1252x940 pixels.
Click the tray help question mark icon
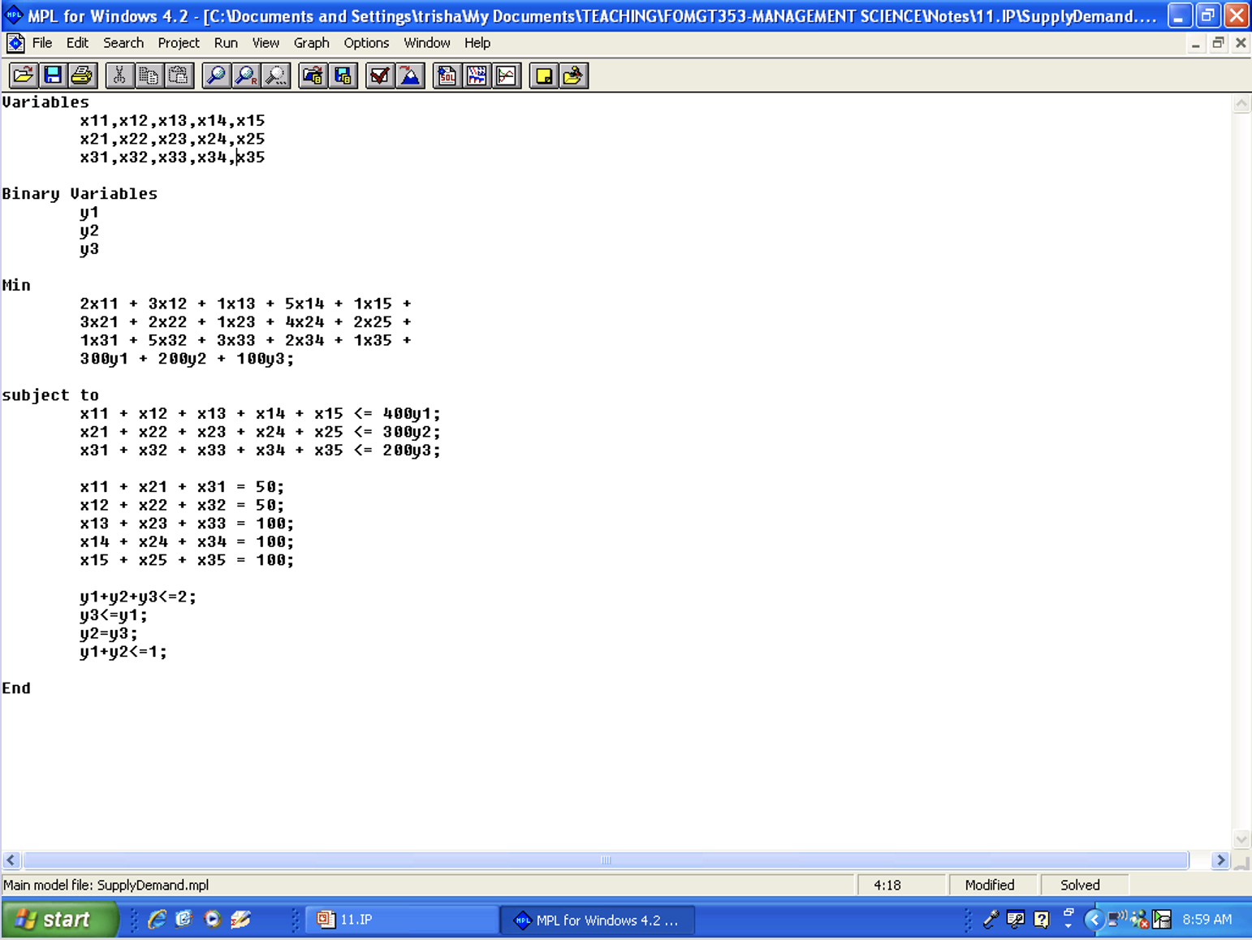[x=1042, y=920]
